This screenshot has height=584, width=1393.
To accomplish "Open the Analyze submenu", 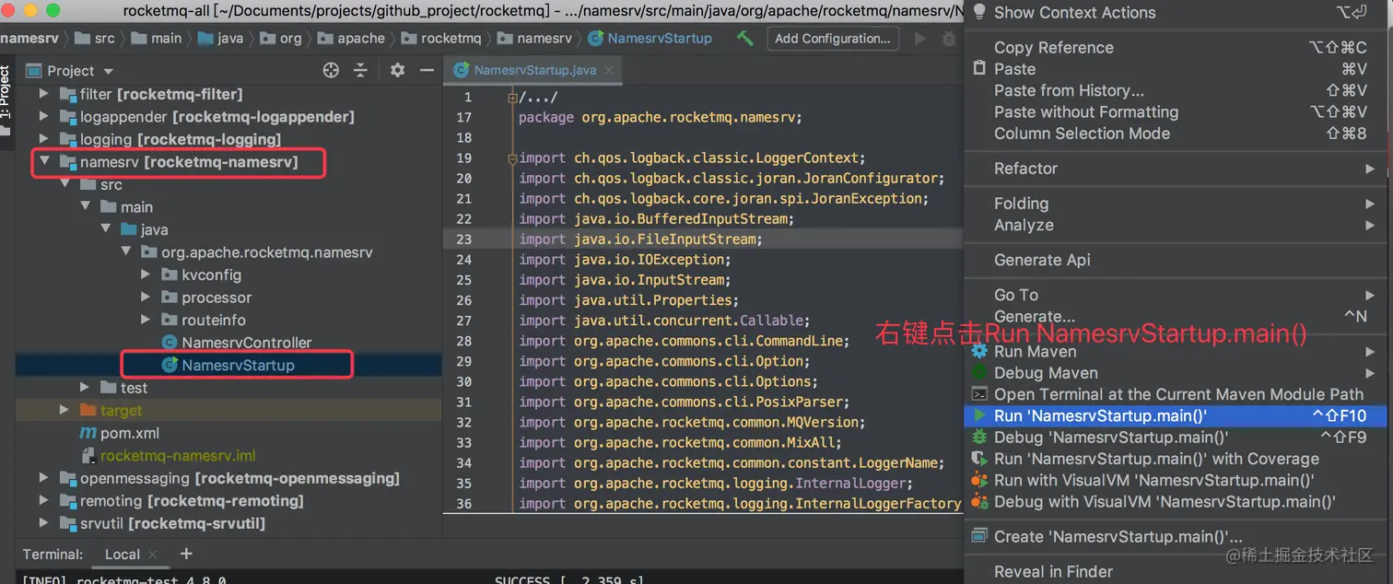I will (x=1176, y=225).
